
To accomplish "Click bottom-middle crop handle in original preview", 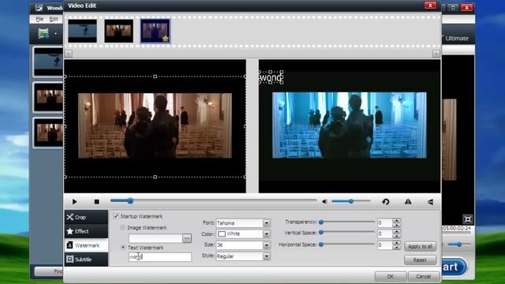I will (x=155, y=177).
